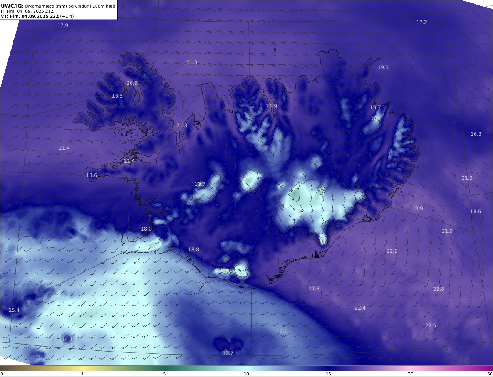Pick the 19.3 value label

383,67
